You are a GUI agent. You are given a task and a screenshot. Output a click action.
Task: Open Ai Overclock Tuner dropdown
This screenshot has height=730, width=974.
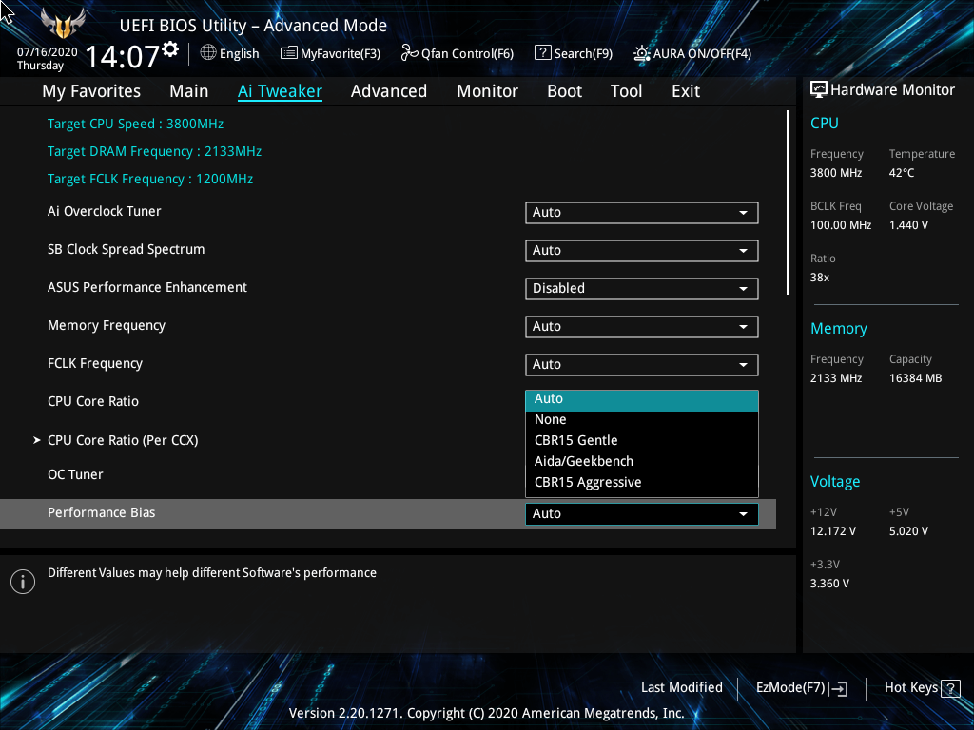642,213
